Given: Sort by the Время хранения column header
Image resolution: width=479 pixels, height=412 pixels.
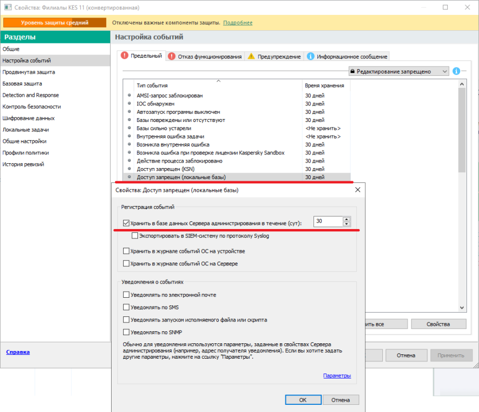Looking at the screenshot, I should 326,85.
